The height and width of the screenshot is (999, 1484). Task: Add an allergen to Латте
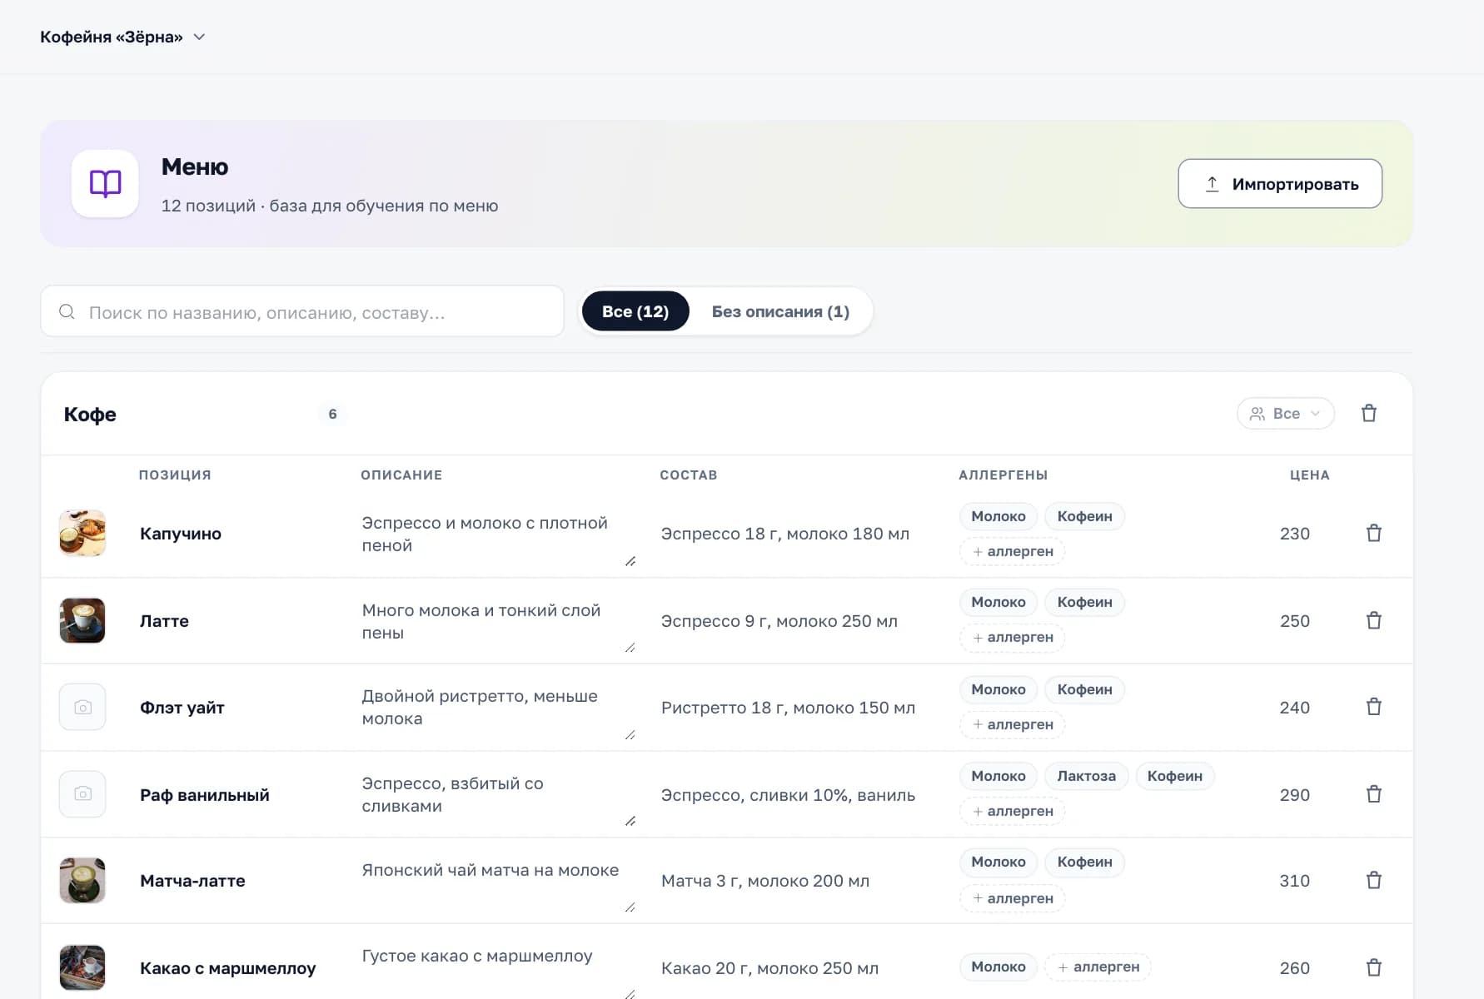(1013, 638)
